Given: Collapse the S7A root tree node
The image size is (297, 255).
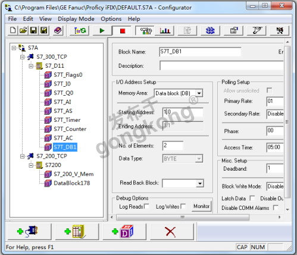Looking at the screenshot, I should (x=14, y=48).
